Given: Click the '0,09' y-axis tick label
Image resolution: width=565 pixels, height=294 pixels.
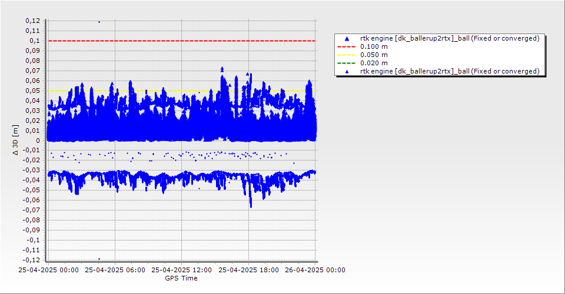Looking at the screenshot, I should [32, 51].
